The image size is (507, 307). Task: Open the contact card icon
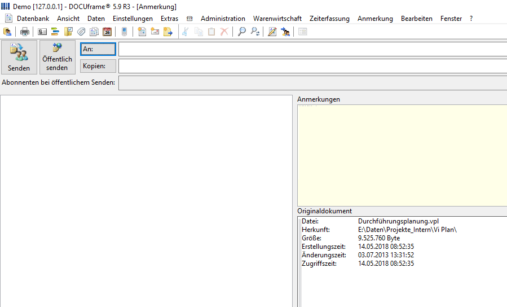pyautogui.click(x=42, y=32)
